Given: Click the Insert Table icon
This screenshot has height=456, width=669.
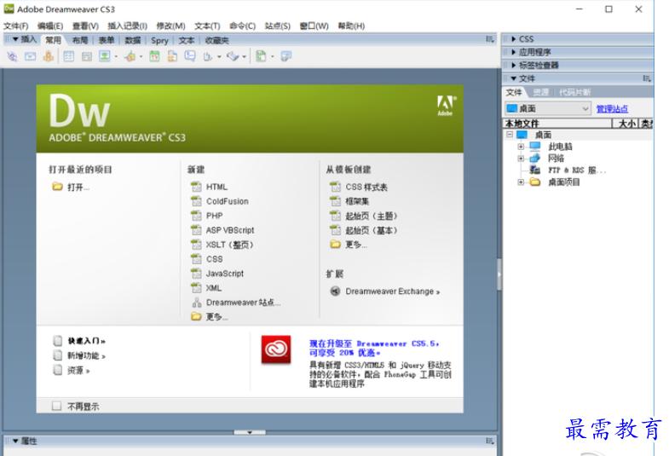Looking at the screenshot, I should click(x=69, y=56).
